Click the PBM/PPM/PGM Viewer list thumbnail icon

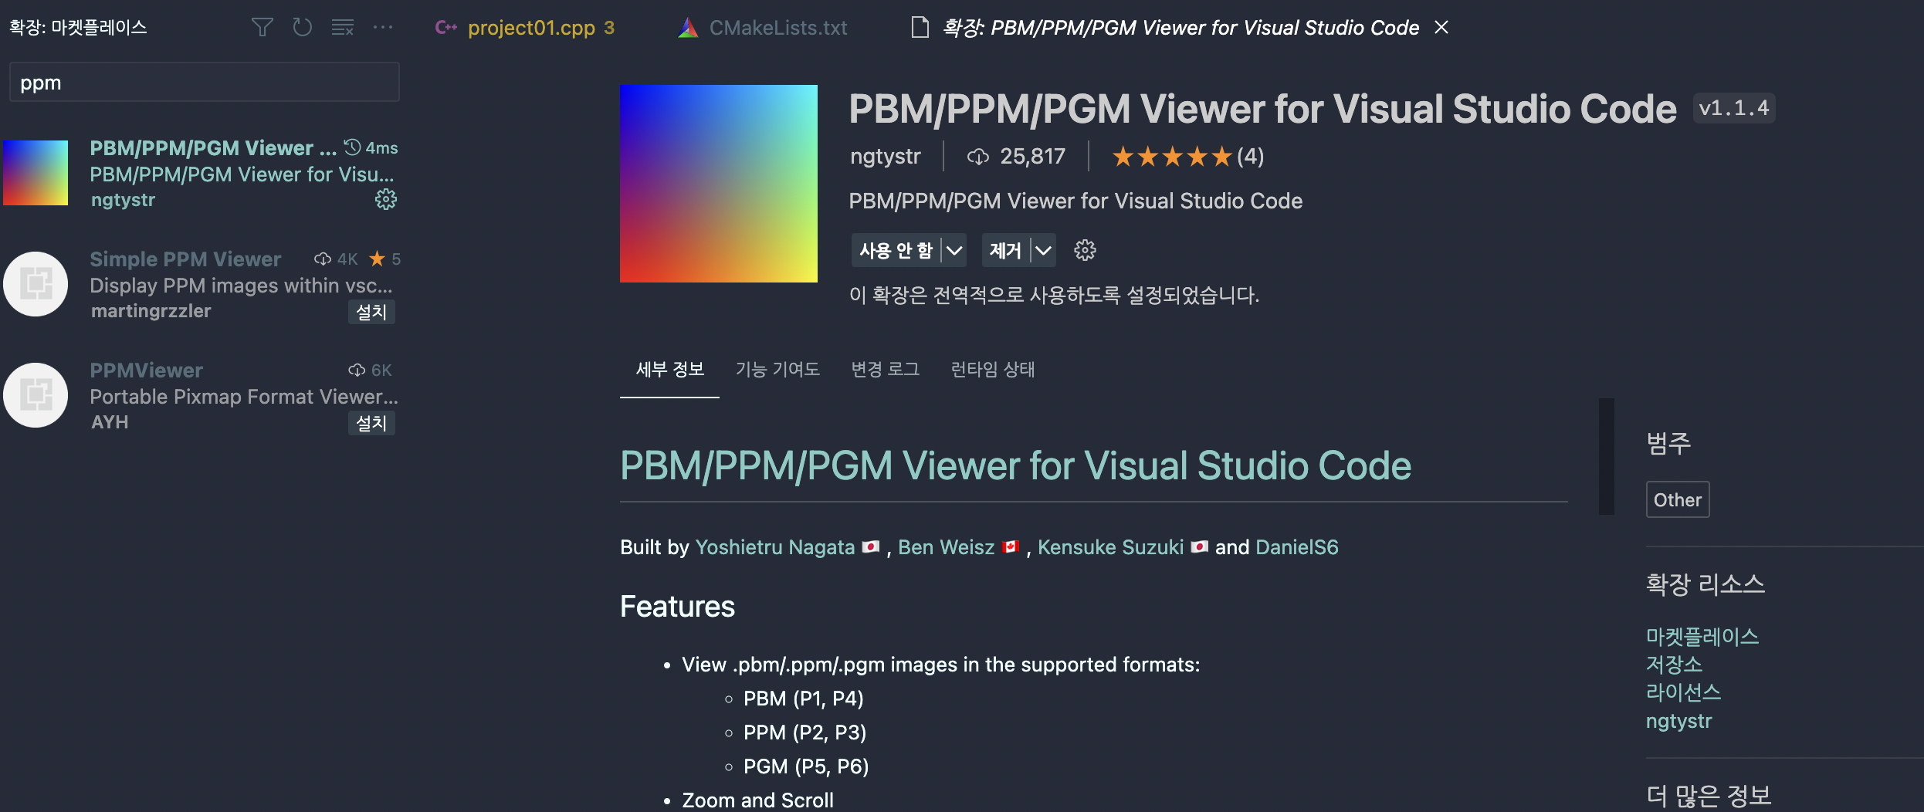point(36,173)
